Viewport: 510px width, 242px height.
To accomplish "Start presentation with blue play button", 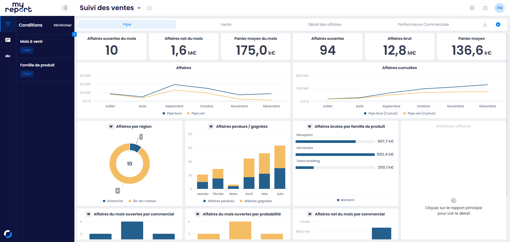I will click(x=498, y=24).
